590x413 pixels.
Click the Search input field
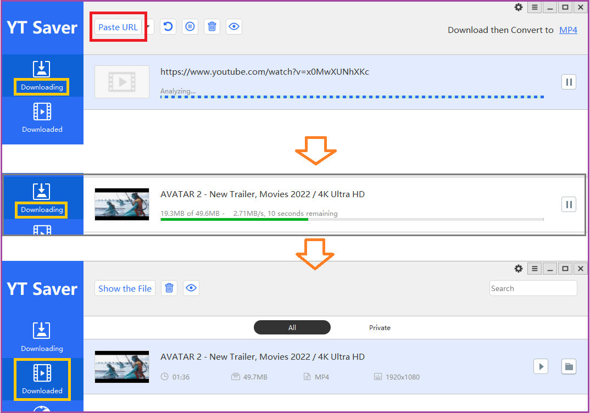(533, 288)
